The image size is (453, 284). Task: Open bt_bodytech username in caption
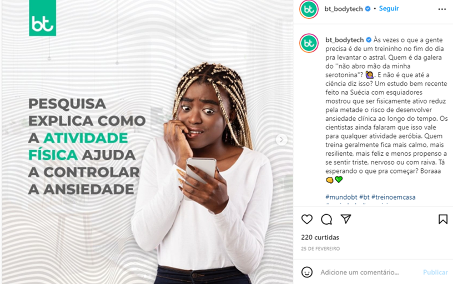click(344, 40)
